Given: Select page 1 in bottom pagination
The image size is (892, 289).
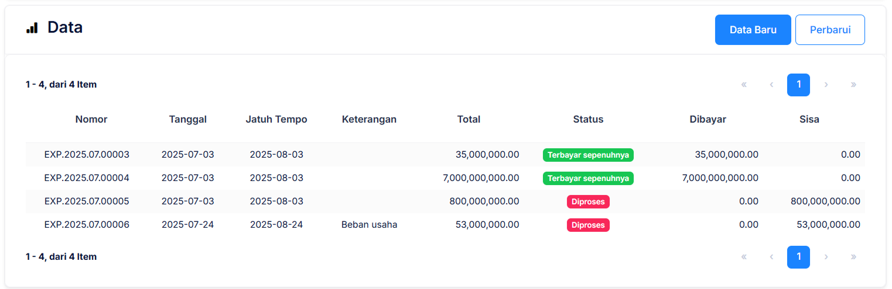Looking at the screenshot, I should point(798,257).
